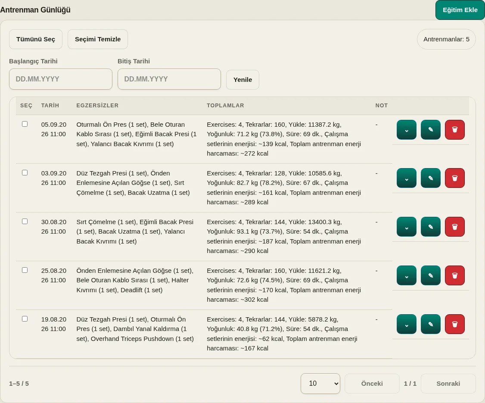Go to previous page with Önceki
Viewport: 485px width, 403px height.
[372, 384]
